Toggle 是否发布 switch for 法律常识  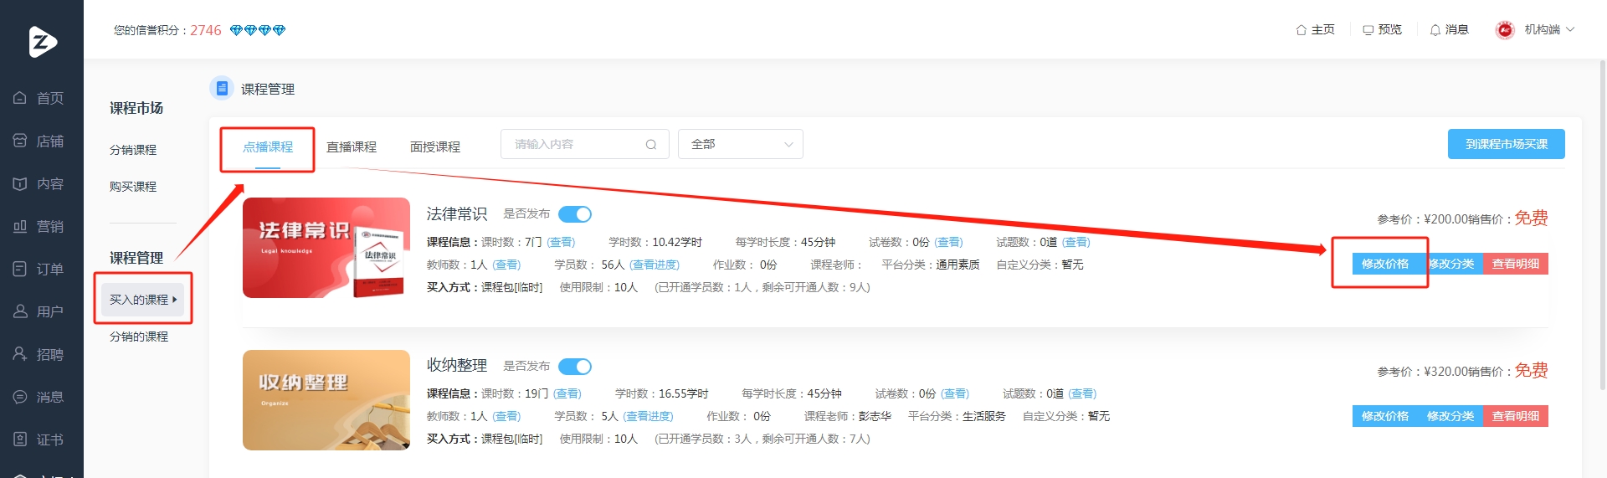tap(575, 214)
